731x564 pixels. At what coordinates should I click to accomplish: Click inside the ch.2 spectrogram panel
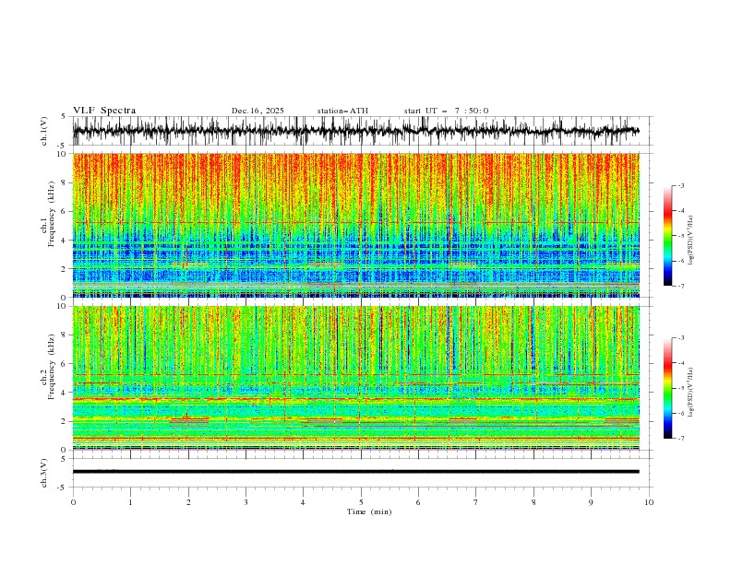pos(355,378)
